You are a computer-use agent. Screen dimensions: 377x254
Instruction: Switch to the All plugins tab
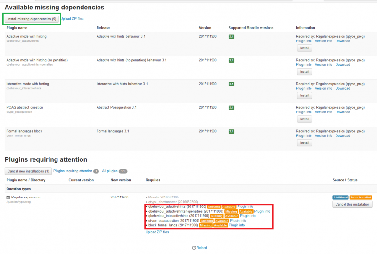click(109, 171)
